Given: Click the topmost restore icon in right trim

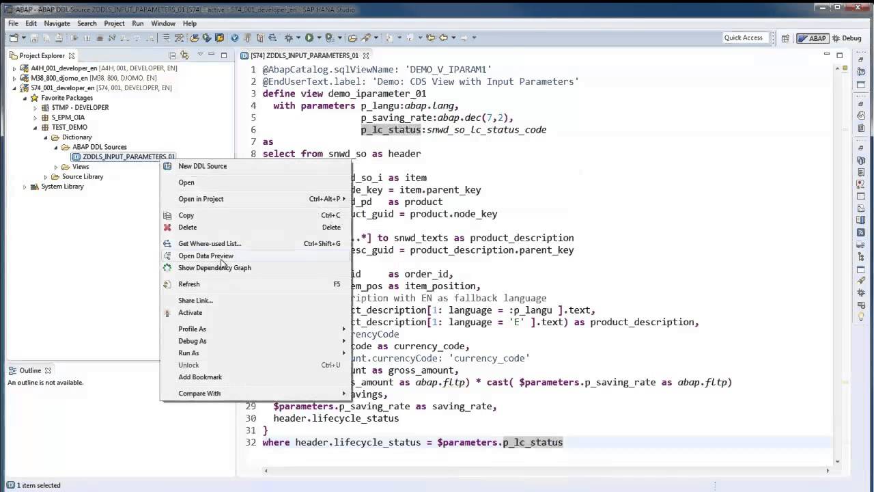Looking at the screenshot, I should (x=861, y=59).
